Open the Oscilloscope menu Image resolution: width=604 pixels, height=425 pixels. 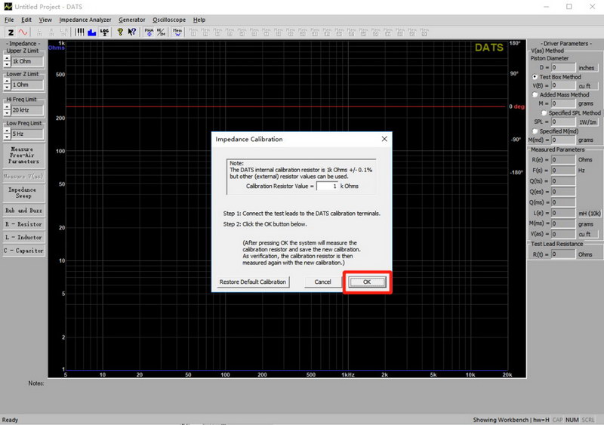[169, 20]
